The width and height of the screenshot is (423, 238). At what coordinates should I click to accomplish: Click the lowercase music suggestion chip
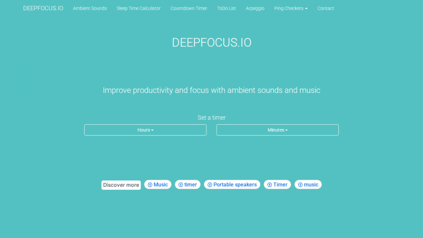click(308, 185)
